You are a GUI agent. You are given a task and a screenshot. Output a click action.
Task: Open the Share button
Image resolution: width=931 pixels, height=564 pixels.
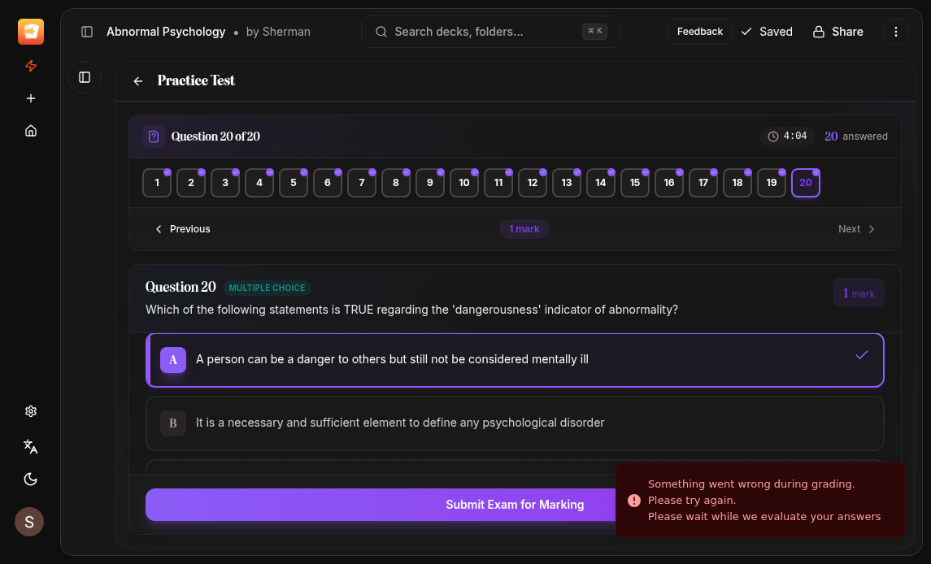click(837, 32)
